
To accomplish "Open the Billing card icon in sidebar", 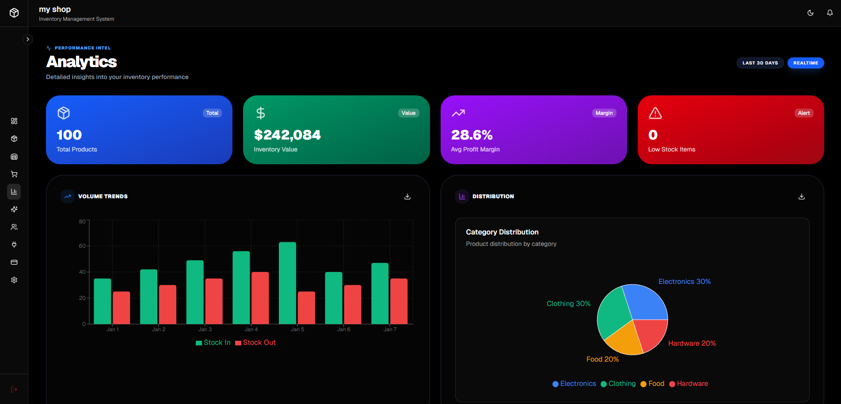I will pos(14,262).
